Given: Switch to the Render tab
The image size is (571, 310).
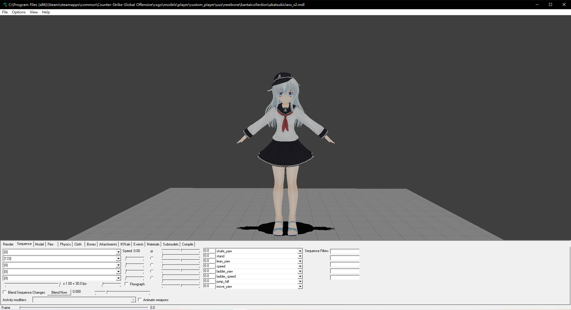Looking at the screenshot, I should pyautogui.click(x=8, y=244).
